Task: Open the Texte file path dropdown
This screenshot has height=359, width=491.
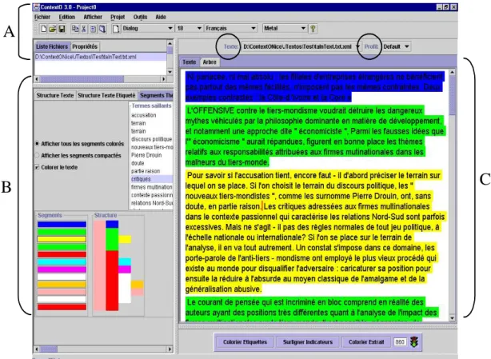Action: coord(357,46)
